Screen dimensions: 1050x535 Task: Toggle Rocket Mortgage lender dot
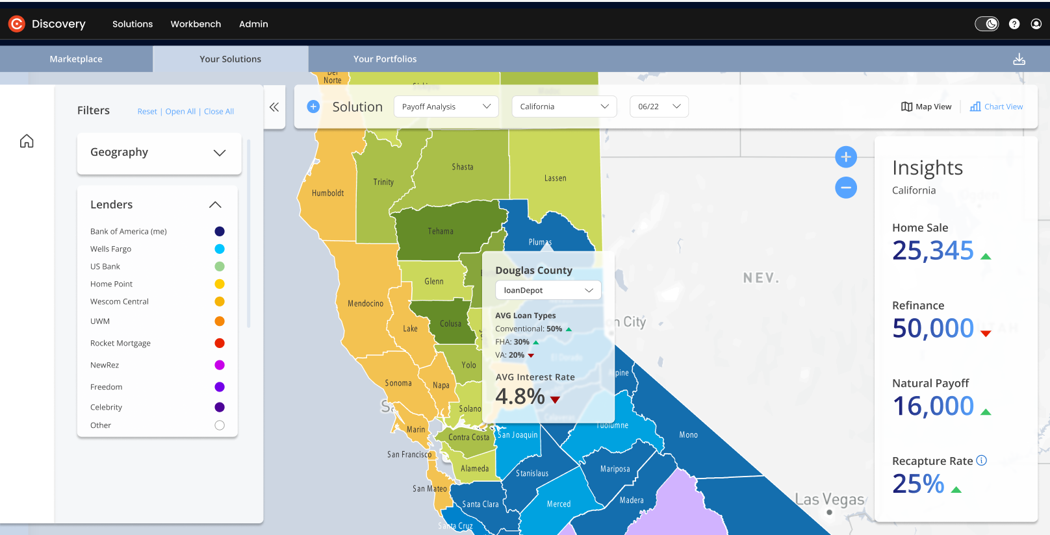tap(220, 343)
